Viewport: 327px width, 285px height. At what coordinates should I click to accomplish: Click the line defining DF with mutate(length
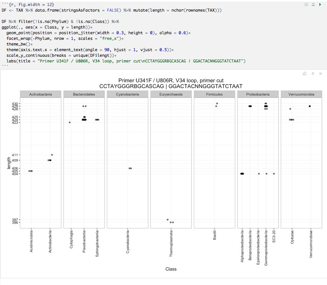(112, 10)
